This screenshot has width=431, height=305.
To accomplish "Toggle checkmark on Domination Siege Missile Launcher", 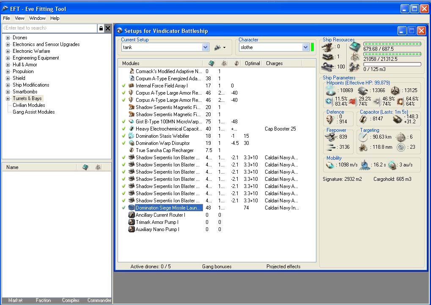I will point(124,208).
